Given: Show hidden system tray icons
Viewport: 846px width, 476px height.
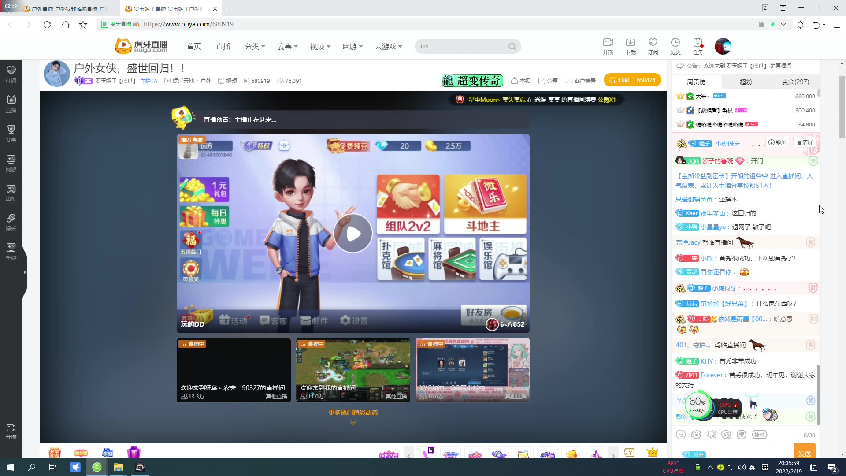Looking at the screenshot, I should [710, 467].
